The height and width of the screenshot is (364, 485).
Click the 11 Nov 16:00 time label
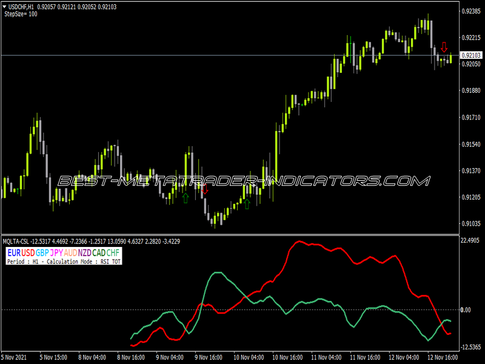pyautogui.click(x=365, y=357)
